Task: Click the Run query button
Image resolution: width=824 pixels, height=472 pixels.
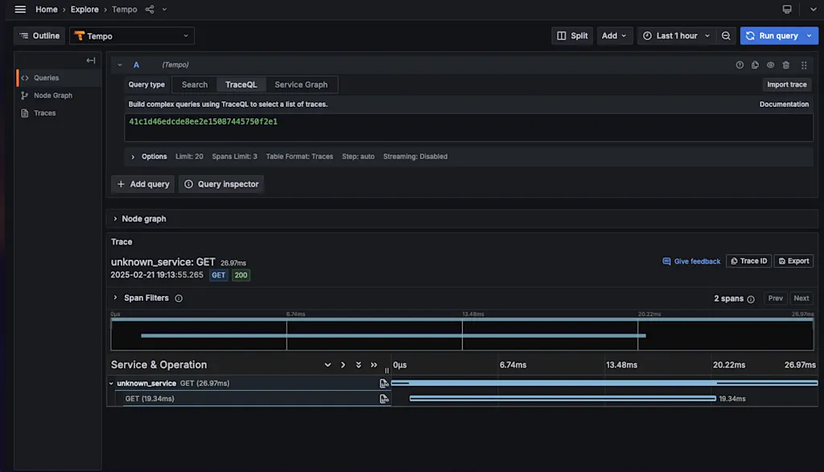Action: click(x=772, y=35)
